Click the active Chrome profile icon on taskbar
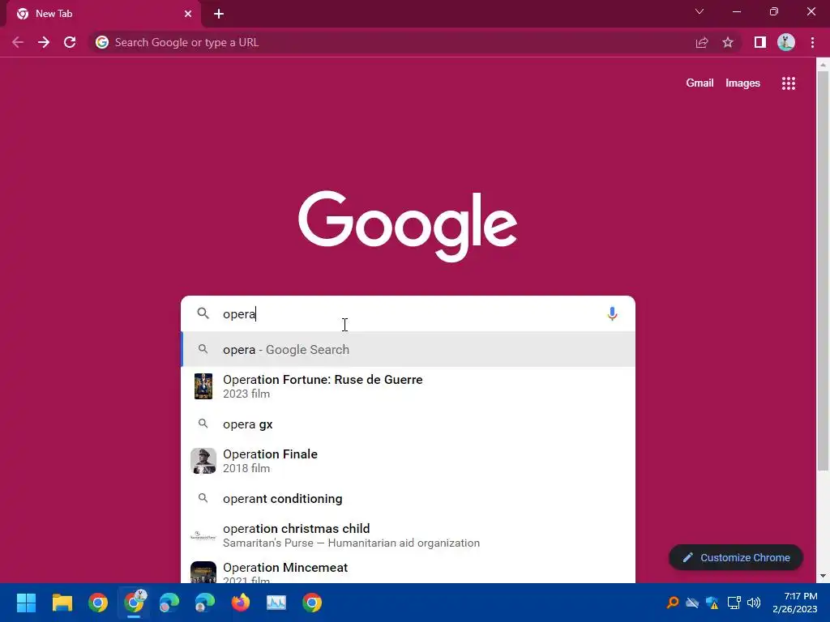The height and width of the screenshot is (622, 830). click(134, 603)
